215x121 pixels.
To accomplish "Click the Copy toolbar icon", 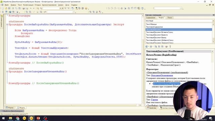I will [x=16, y=8].
